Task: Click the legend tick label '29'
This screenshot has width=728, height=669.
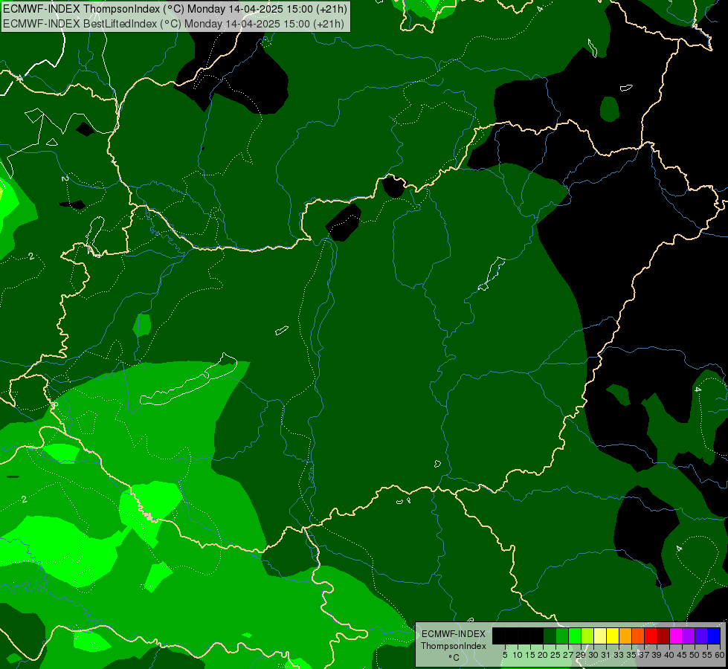Action: click(580, 655)
